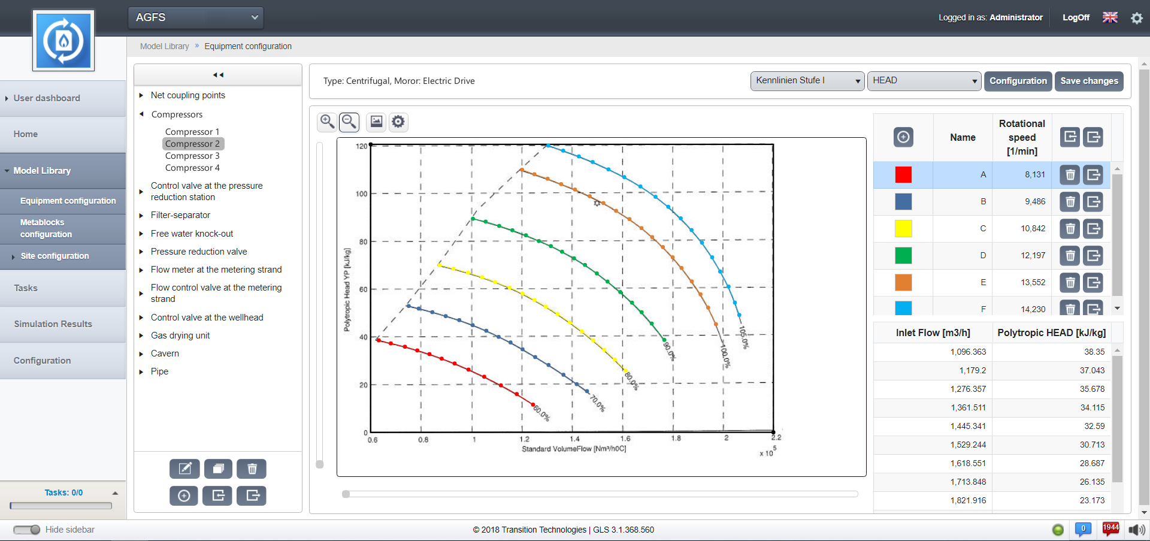Screen dimensions: 1150x541
Task: Toggle the Hide sidebar switch
Action: click(x=26, y=530)
